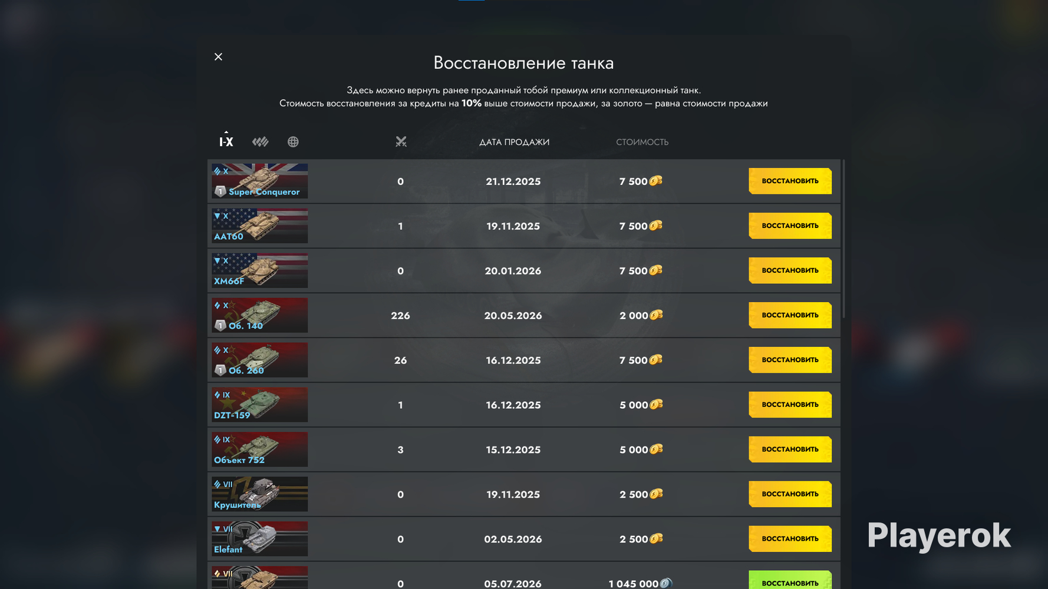Close the tank restoration dialog
This screenshot has height=589, width=1048.
click(218, 57)
